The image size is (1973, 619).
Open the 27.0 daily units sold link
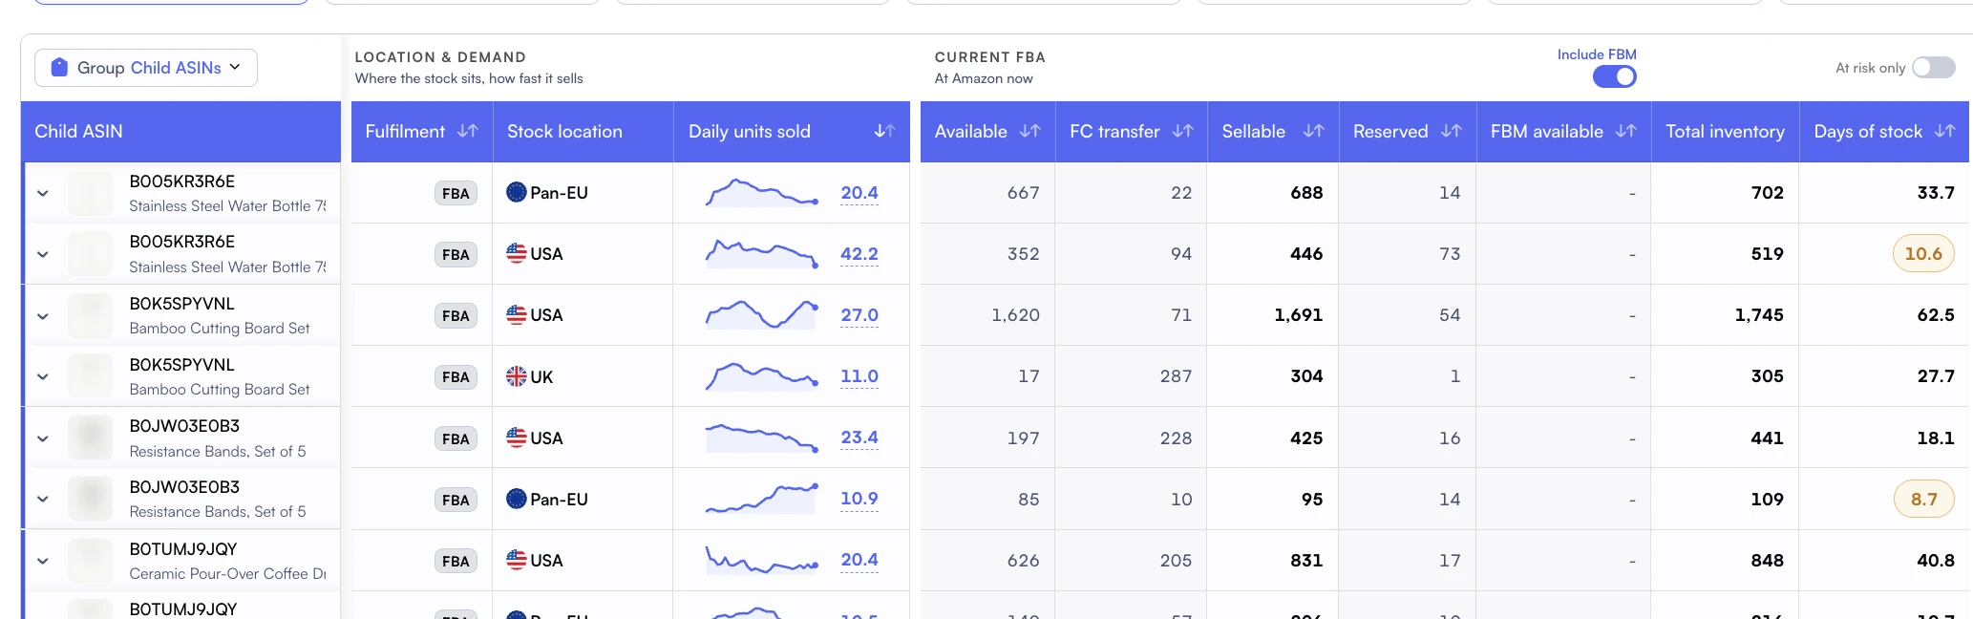pyautogui.click(x=859, y=315)
